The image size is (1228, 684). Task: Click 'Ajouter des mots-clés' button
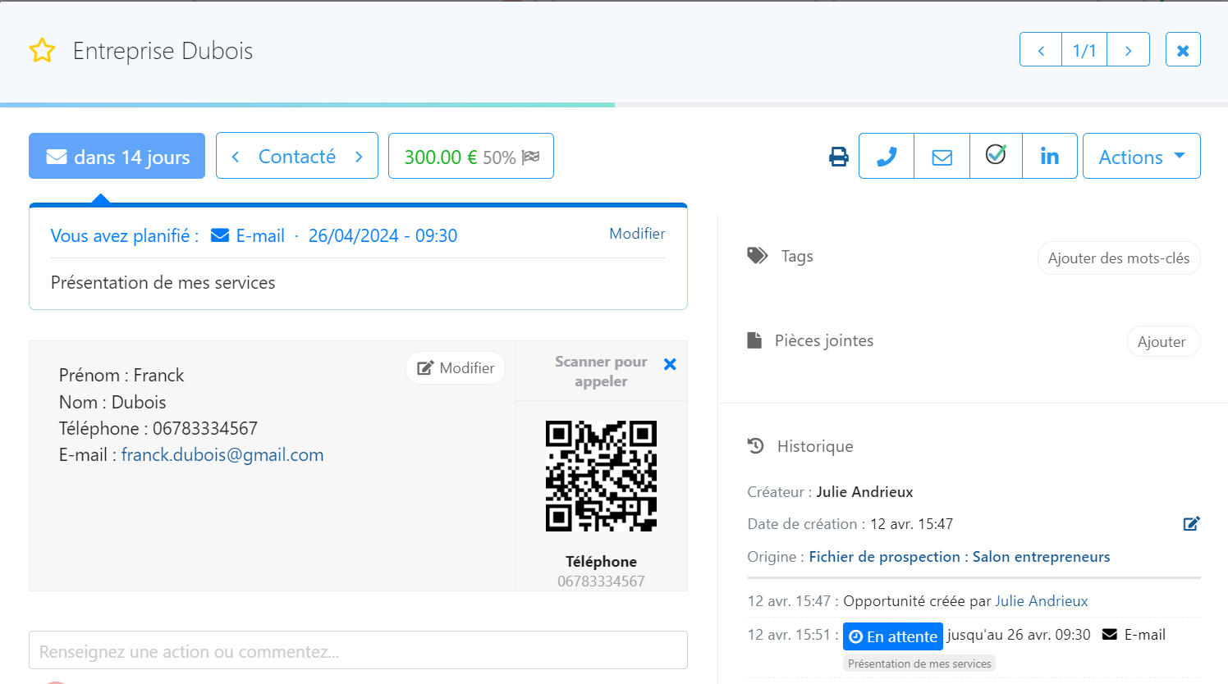1119,258
